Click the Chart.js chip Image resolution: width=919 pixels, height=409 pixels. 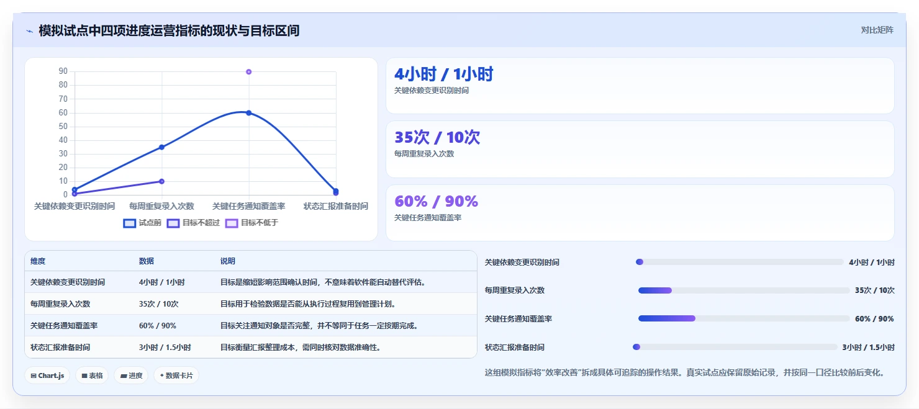pos(47,375)
